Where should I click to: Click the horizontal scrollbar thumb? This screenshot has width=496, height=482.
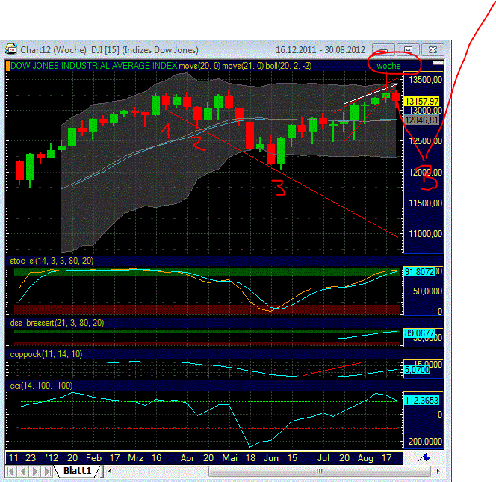pyautogui.click(x=320, y=471)
